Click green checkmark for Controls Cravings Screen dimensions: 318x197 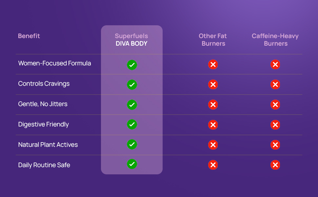point(132,84)
